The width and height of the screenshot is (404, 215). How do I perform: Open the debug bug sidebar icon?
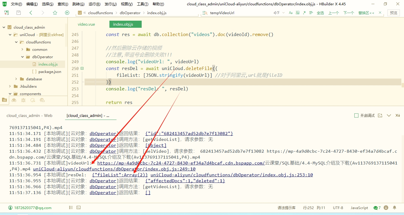pyautogui.click(x=23, y=100)
